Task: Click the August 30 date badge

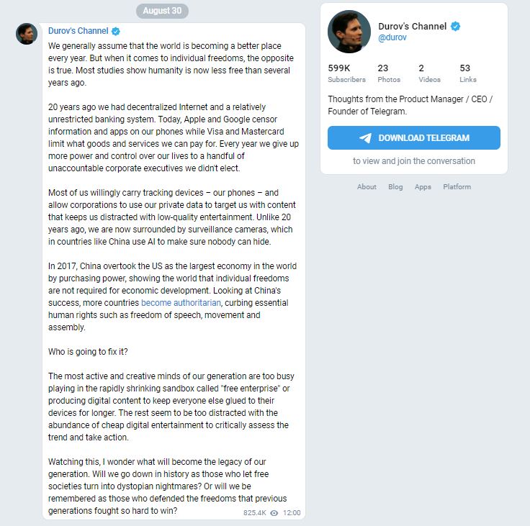Action: [x=162, y=11]
